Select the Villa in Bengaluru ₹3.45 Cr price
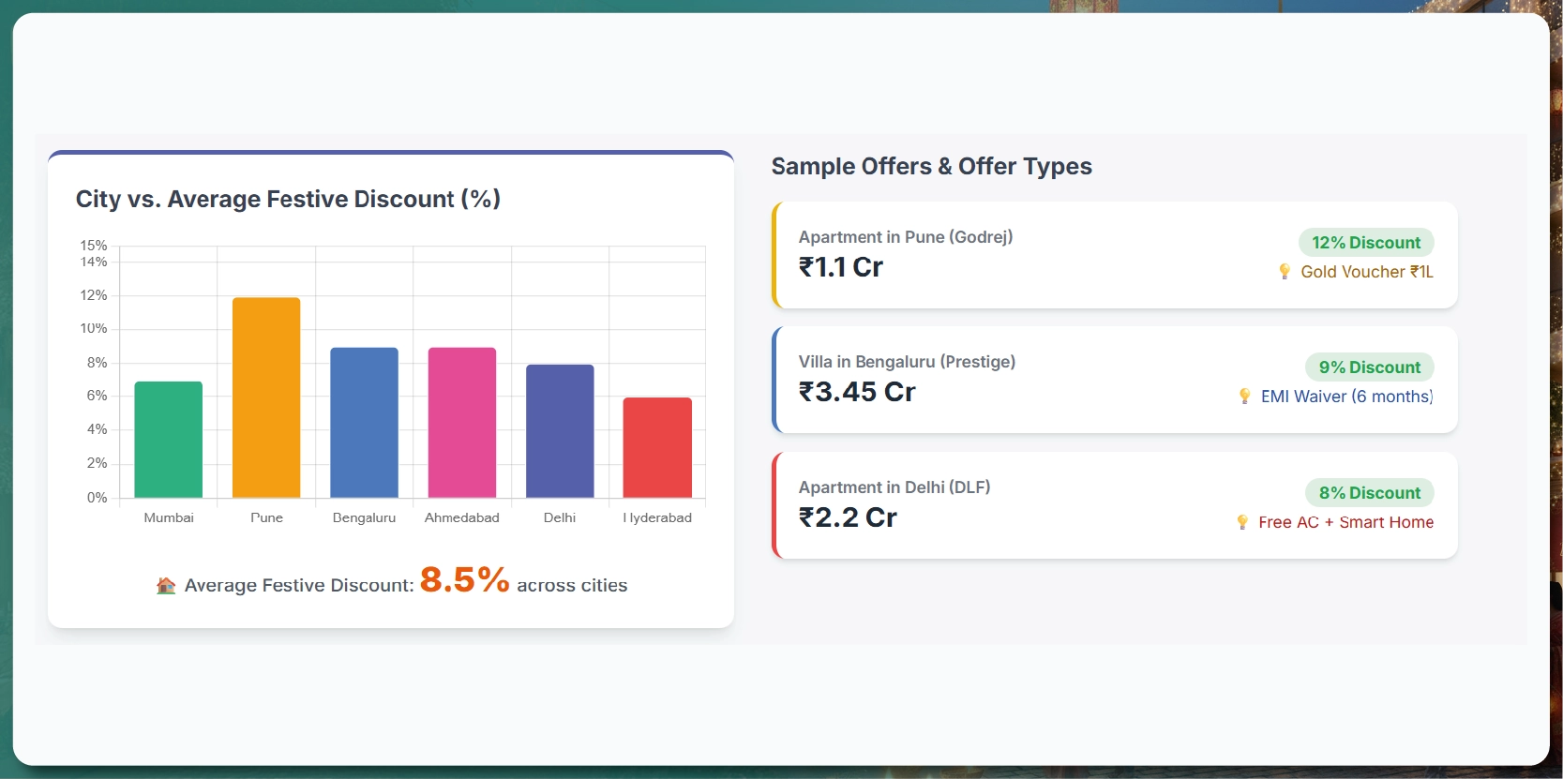The height and width of the screenshot is (779, 1563). tap(857, 392)
